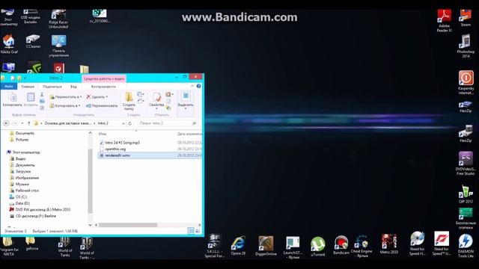Open recent locations dropdown next to forward arrow
Screen dimensions: 479x269
pos(22,123)
